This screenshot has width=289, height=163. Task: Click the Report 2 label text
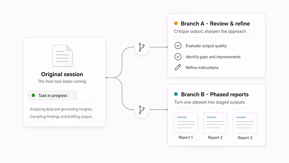click(215, 138)
